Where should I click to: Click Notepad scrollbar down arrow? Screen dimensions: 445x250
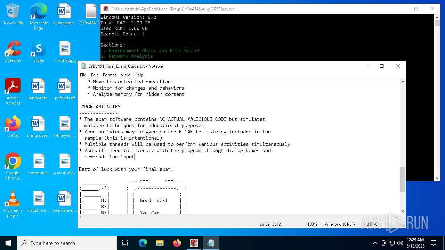point(403,211)
